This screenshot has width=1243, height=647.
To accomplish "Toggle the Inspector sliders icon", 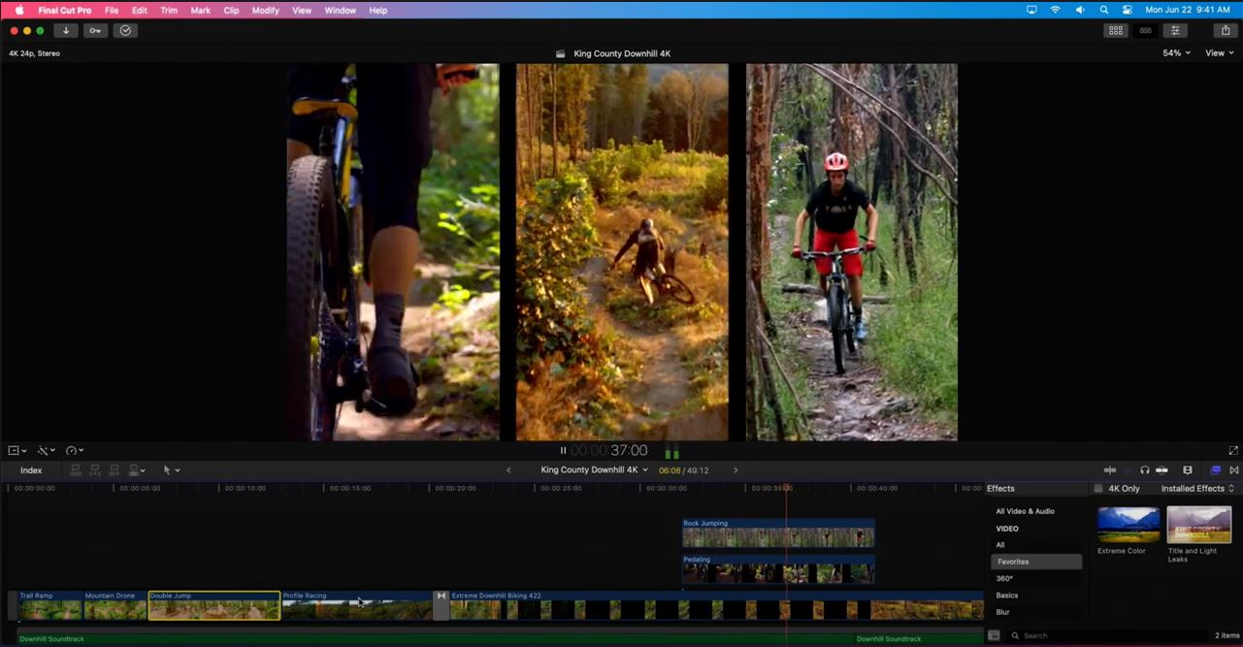I will point(1176,31).
